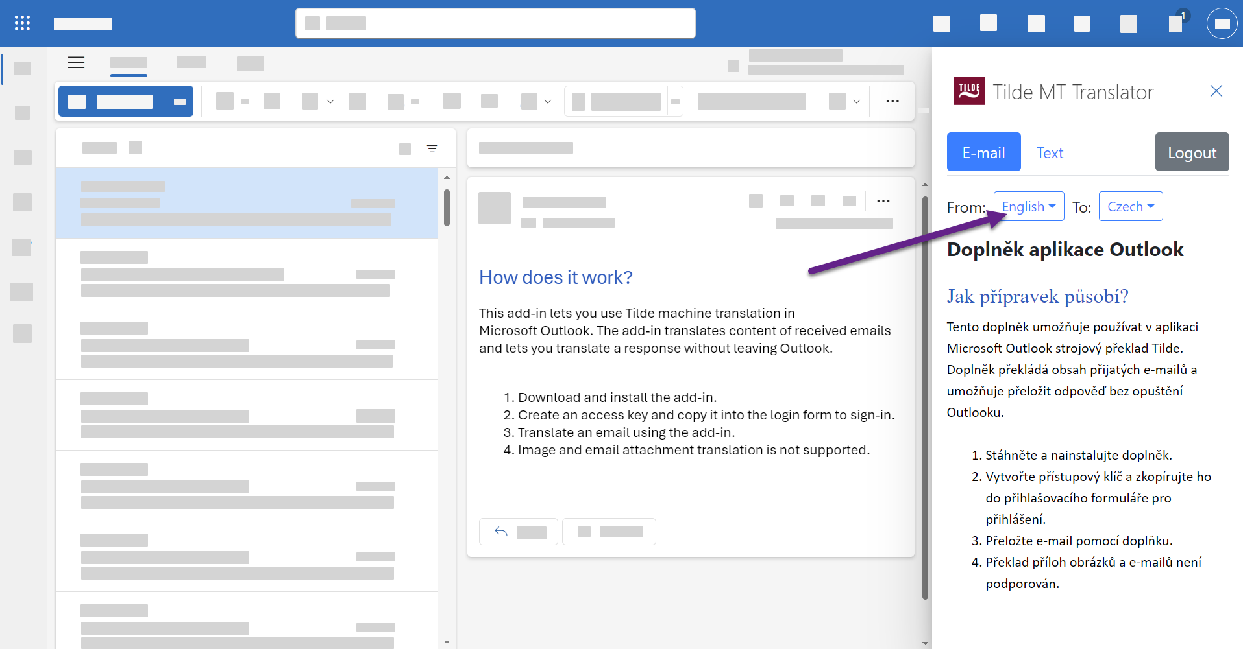The width and height of the screenshot is (1243, 649).
Task: Open the message list filter icon
Action: click(x=432, y=149)
